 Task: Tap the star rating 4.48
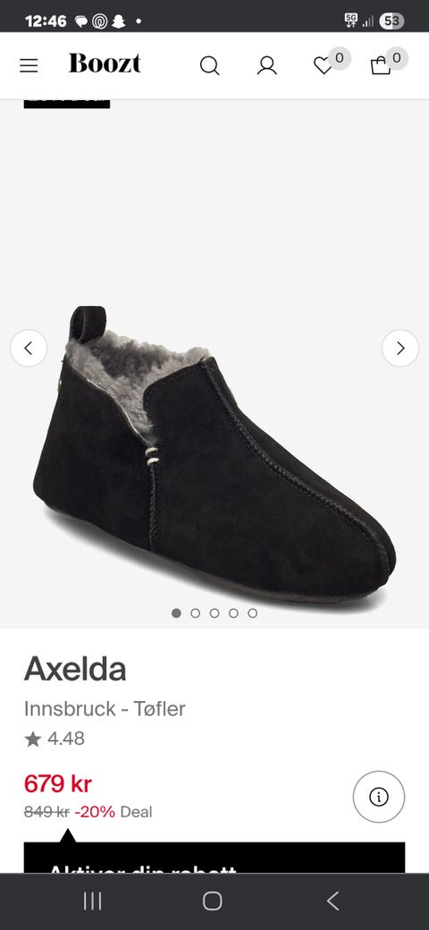(x=55, y=739)
